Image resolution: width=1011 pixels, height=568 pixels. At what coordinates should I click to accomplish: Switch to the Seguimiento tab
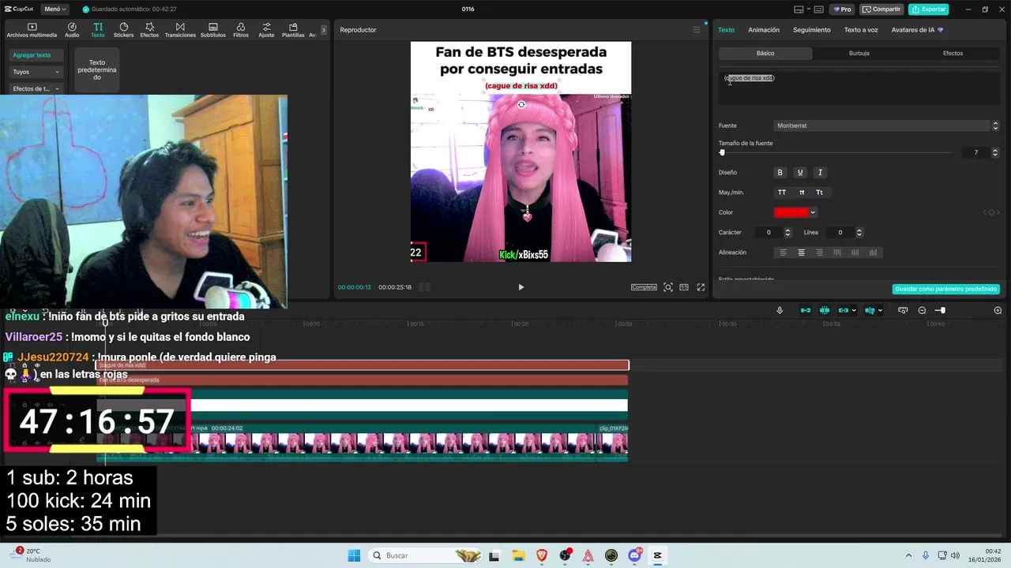coord(812,30)
